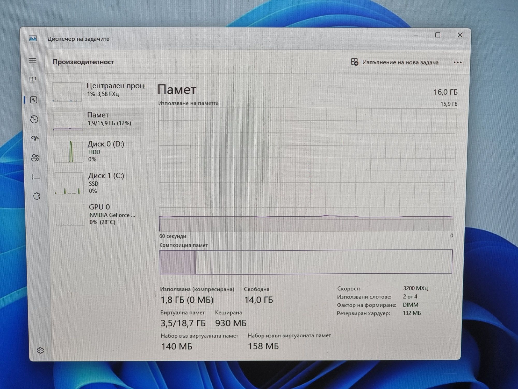Click the '2 от 4' slots used value
Viewport: 518px width, 389px height.
tap(410, 297)
